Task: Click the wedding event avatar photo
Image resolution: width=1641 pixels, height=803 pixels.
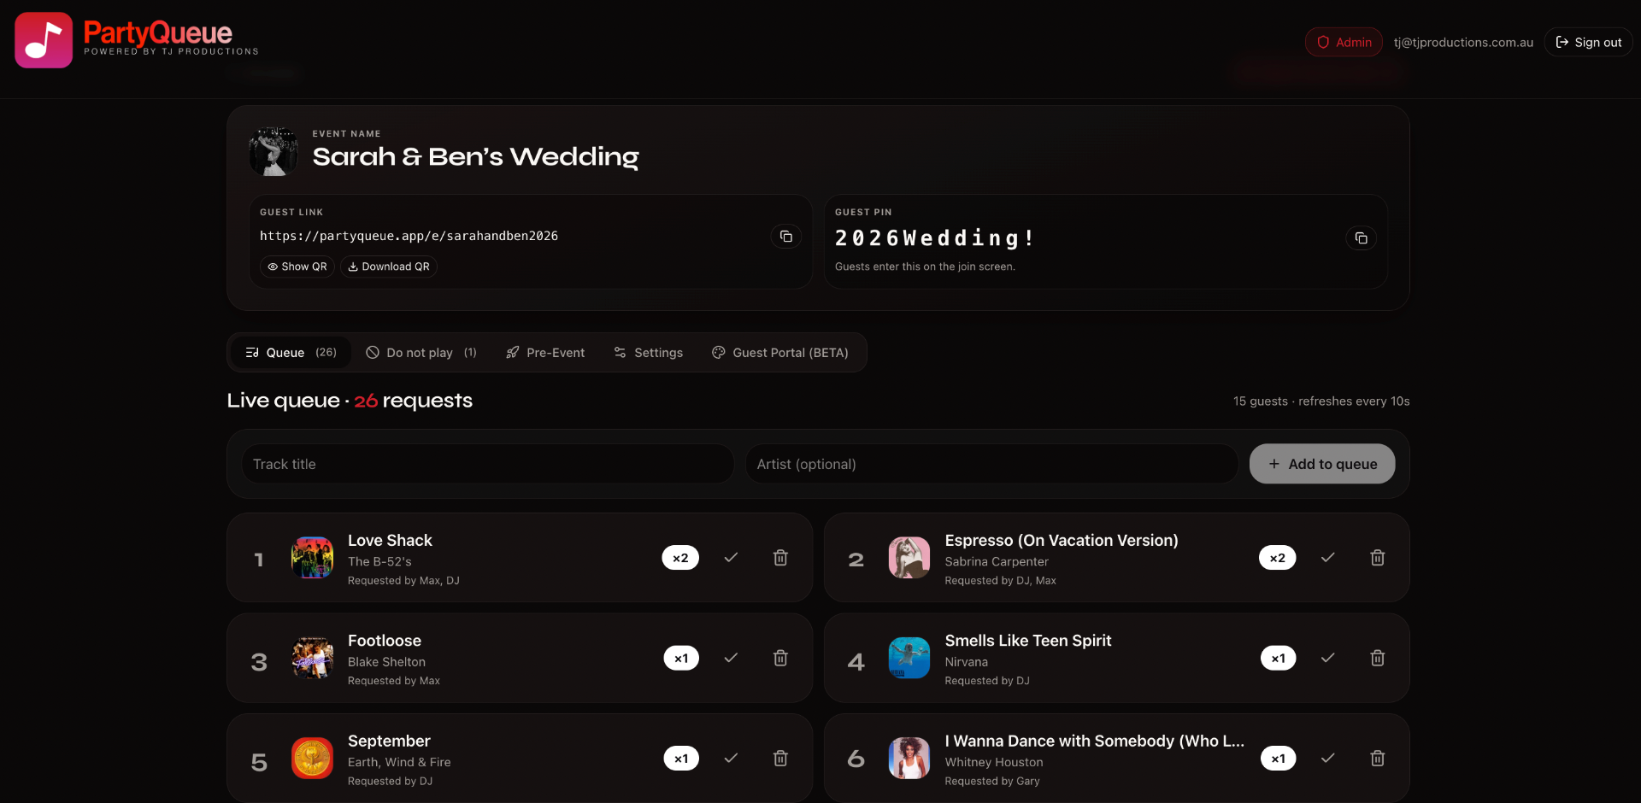Action: (x=273, y=152)
